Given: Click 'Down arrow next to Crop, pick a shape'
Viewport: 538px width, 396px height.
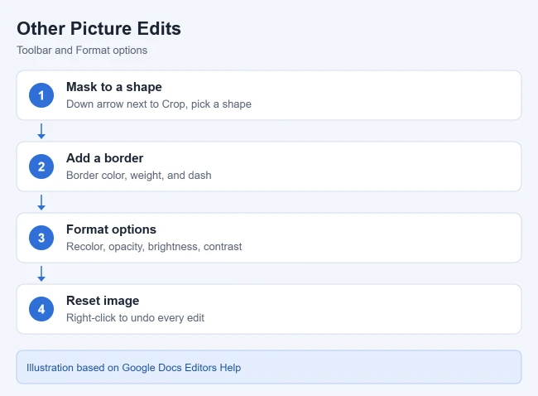Looking at the screenshot, I should click(x=159, y=104).
